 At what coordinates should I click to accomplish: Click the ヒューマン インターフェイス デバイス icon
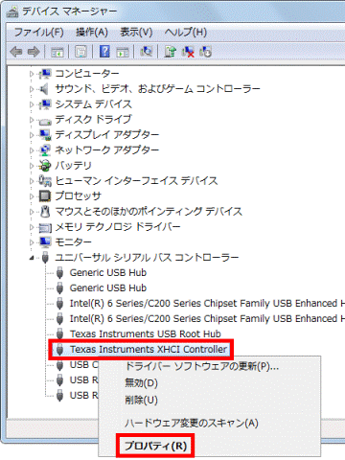[45, 181]
